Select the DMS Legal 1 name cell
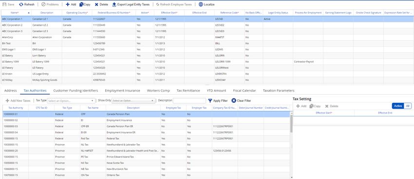This screenshot has width=414, height=179. pos(16,49)
